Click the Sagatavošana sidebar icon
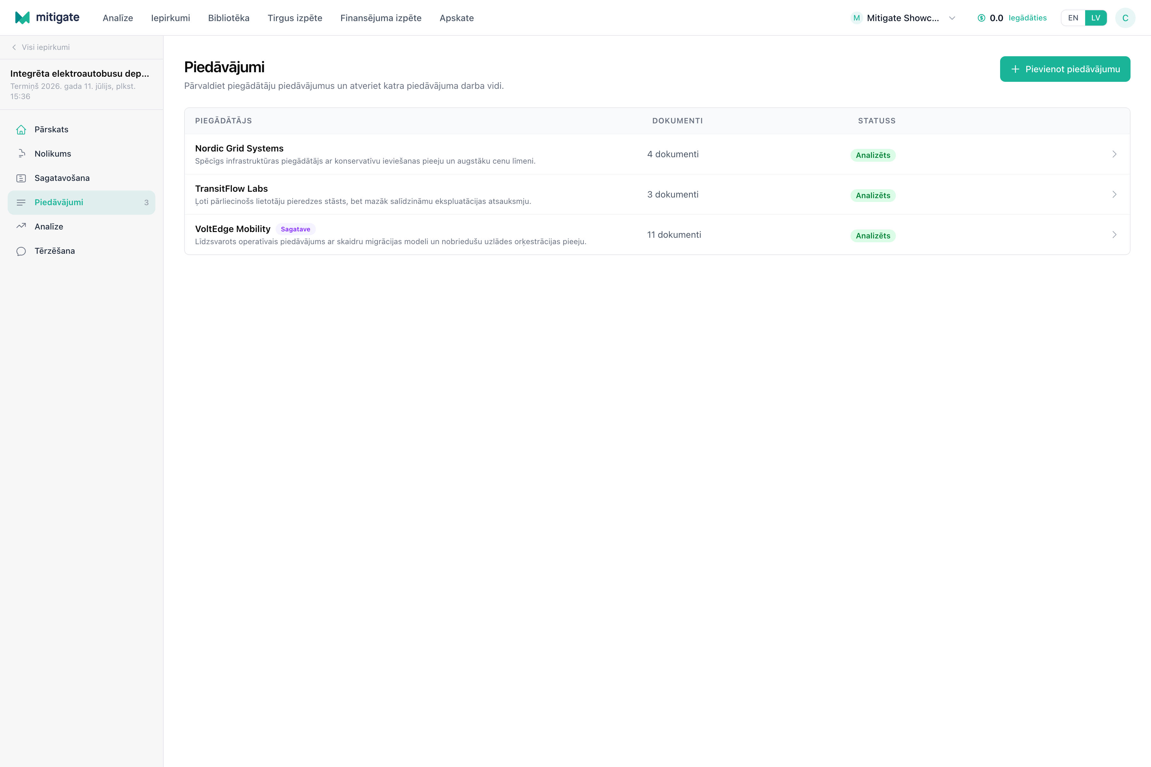1151x767 pixels. 21,178
